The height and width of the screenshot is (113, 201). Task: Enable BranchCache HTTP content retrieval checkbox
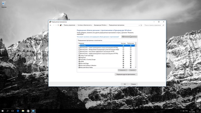click(x=79, y=51)
